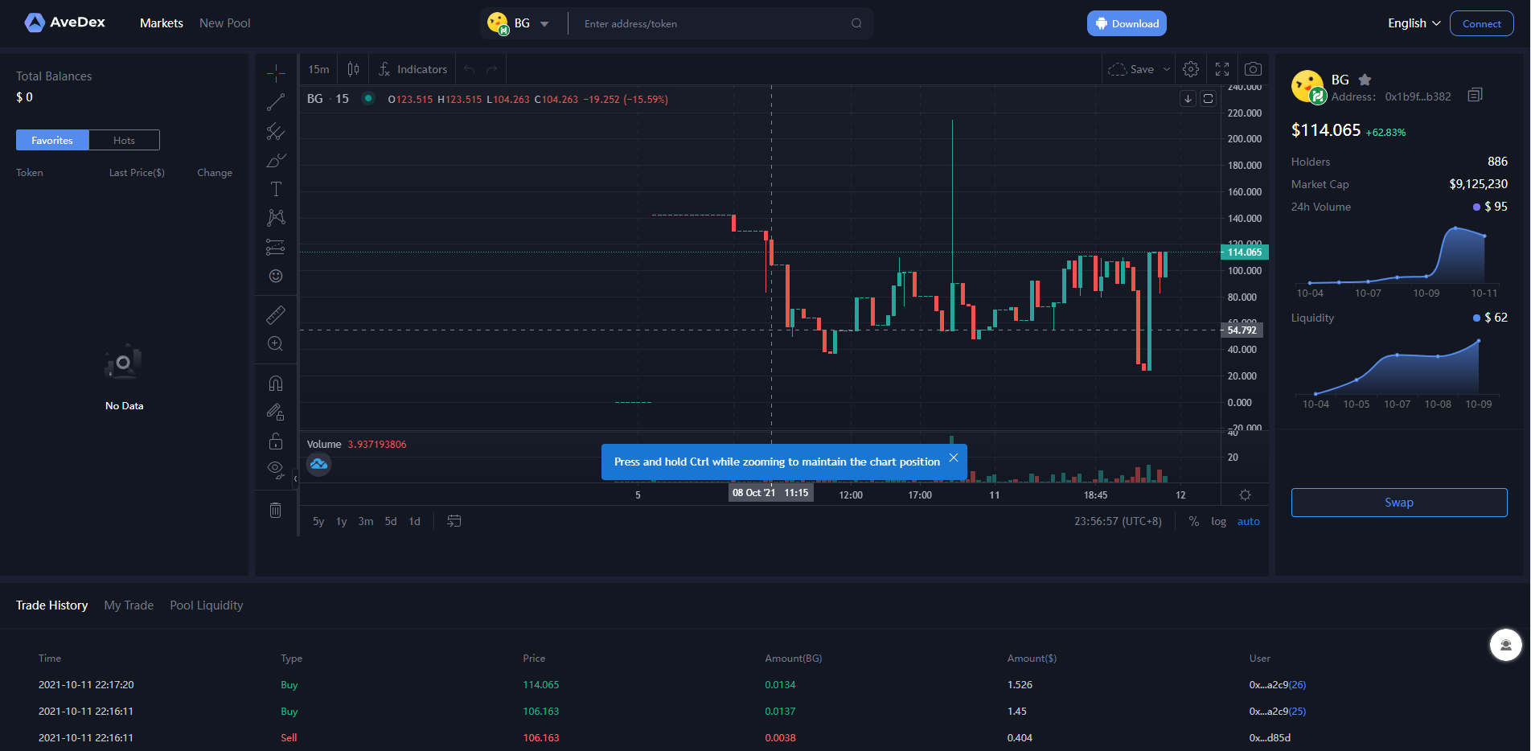Viewport: 1531px width, 751px height.
Task: Switch to the Hots tab
Action: tap(125, 140)
